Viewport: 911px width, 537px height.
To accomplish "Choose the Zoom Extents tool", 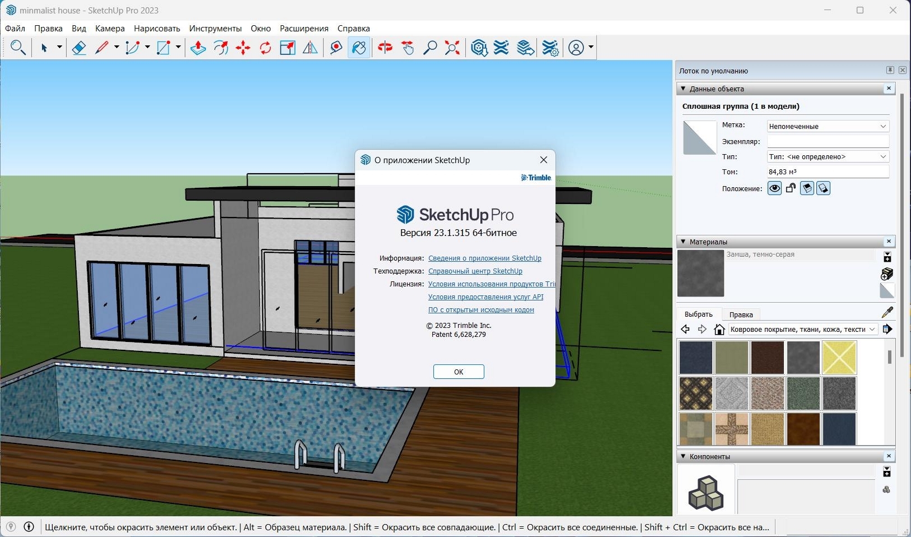I will click(452, 48).
